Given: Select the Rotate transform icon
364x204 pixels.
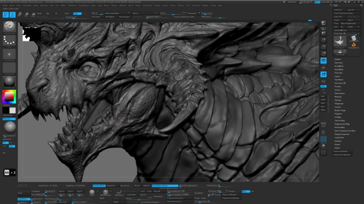Looking at the screenshot, I should pos(33,15).
